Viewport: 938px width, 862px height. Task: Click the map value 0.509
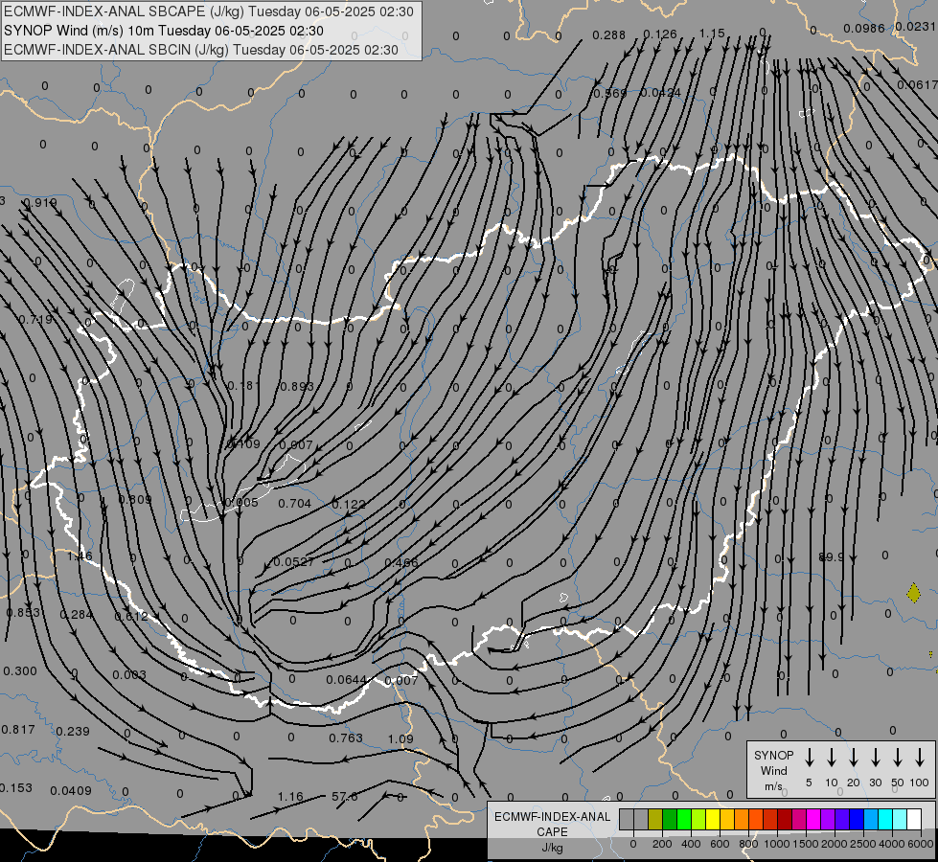134,499
